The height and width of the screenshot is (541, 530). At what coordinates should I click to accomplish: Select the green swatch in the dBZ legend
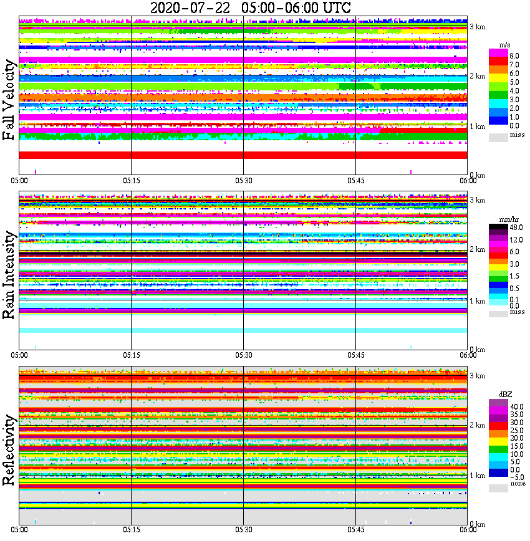pyautogui.click(x=498, y=449)
